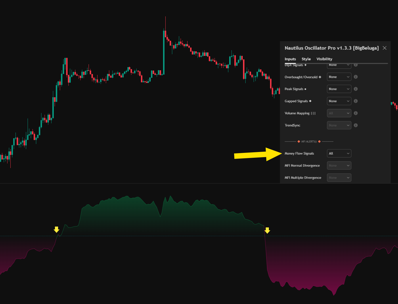Show info tooltip for Peak Signals
Image resolution: width=398 pixels, height=304 pixels.
click(356, 89)
